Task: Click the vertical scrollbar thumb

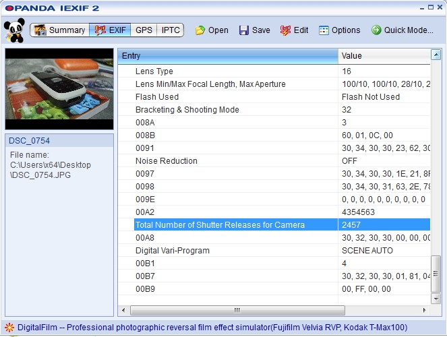Action: coord(436,274)
